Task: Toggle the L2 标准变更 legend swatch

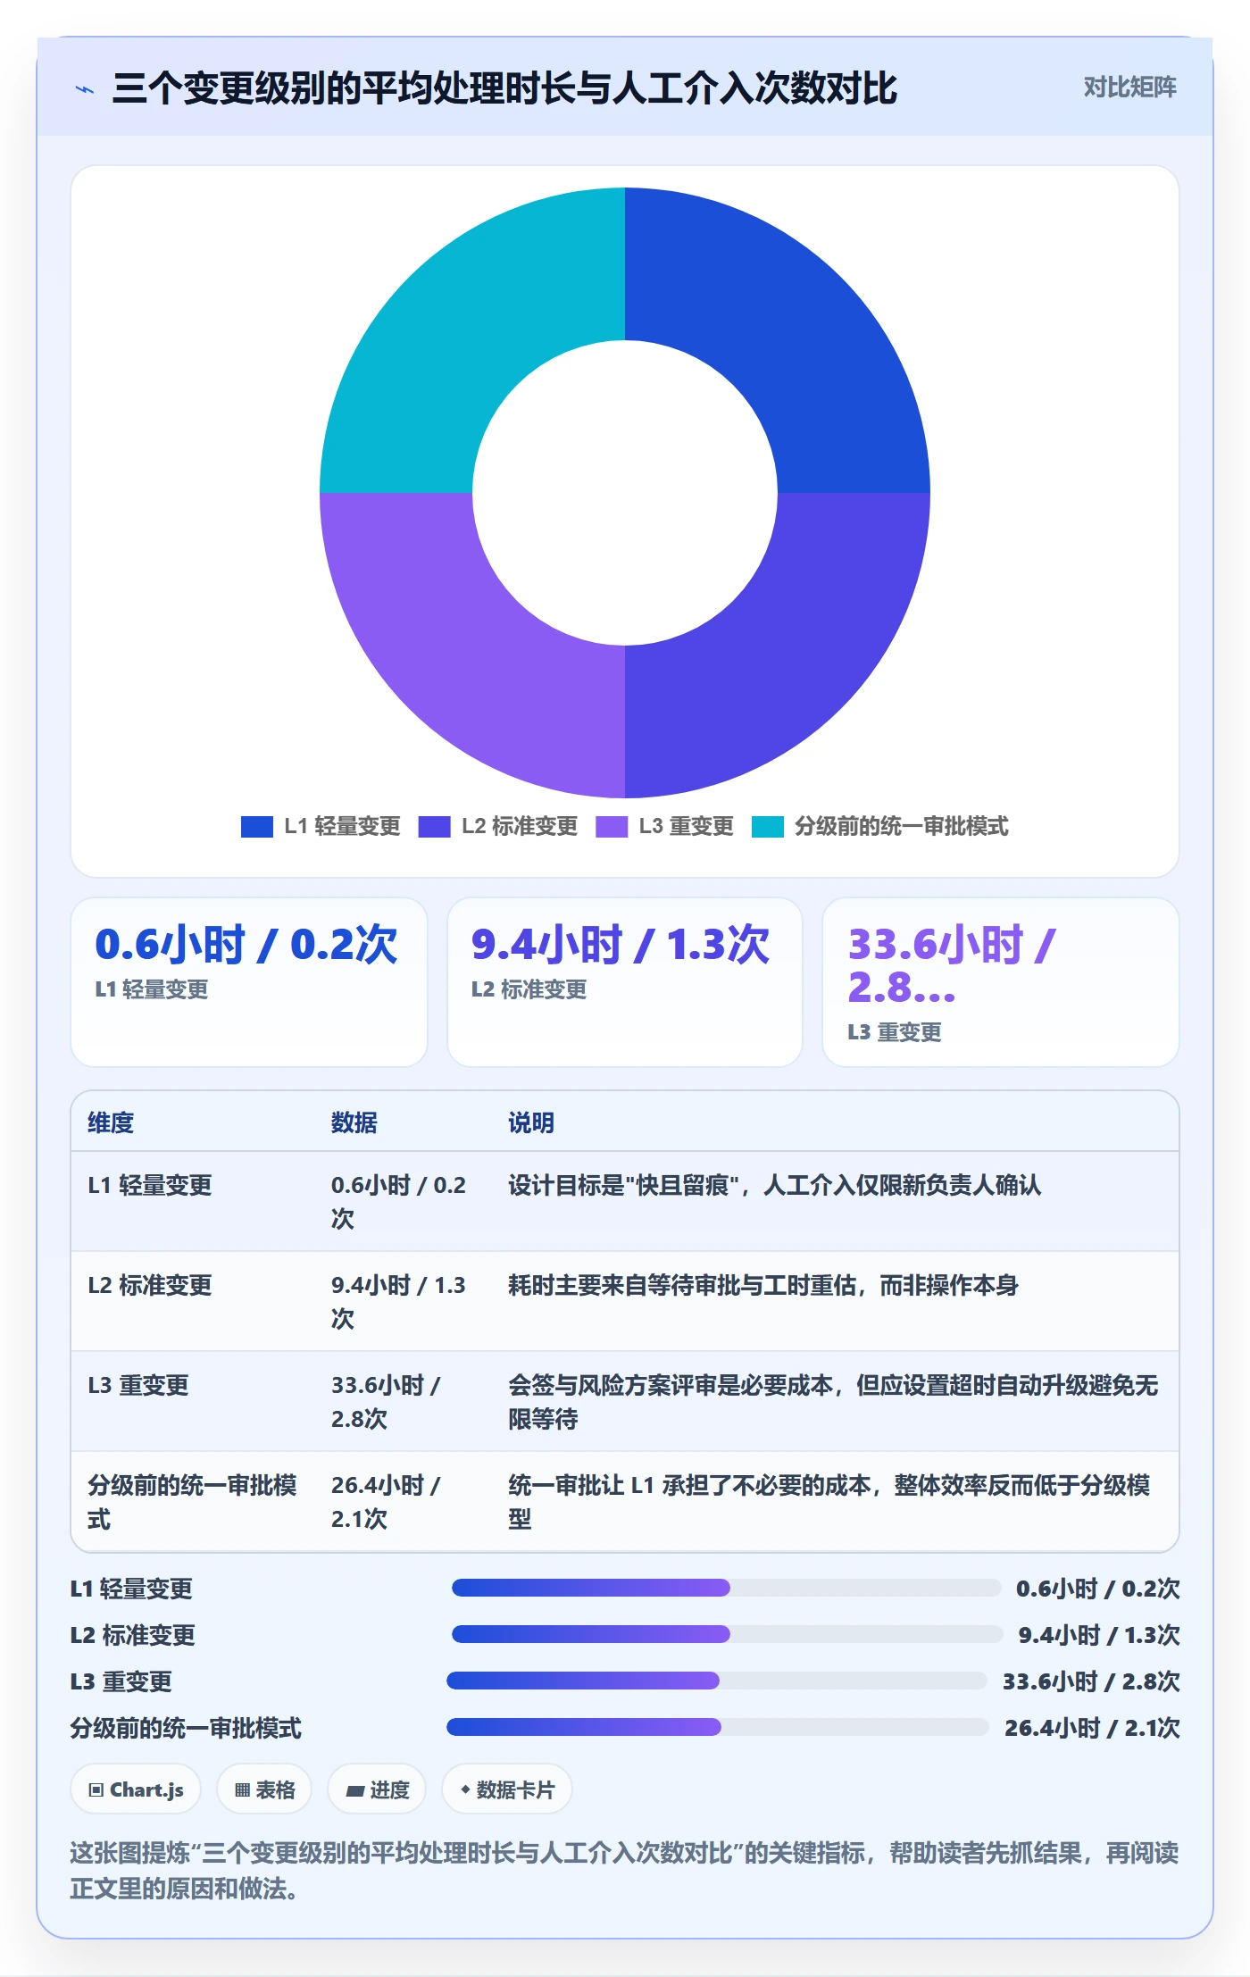Action: [434, 827]
